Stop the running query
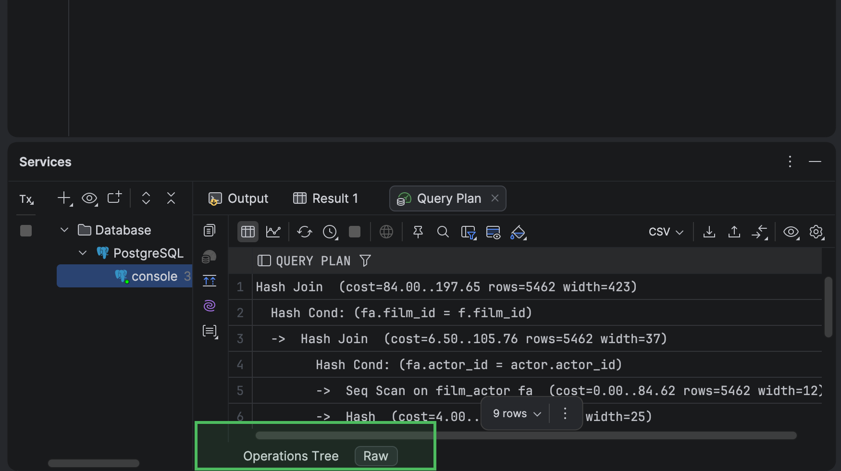Viewport: 841px width, 471px height. (x=355, y=232)
